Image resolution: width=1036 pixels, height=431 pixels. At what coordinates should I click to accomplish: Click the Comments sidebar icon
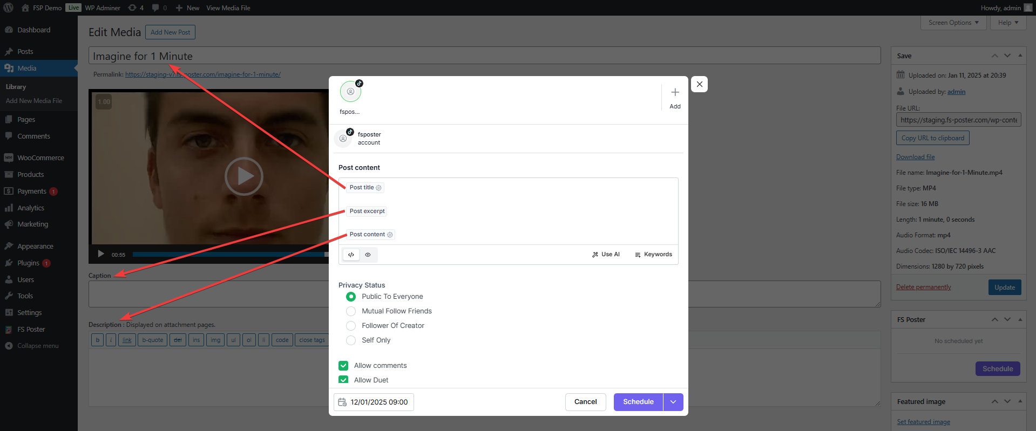click(9, 136)
